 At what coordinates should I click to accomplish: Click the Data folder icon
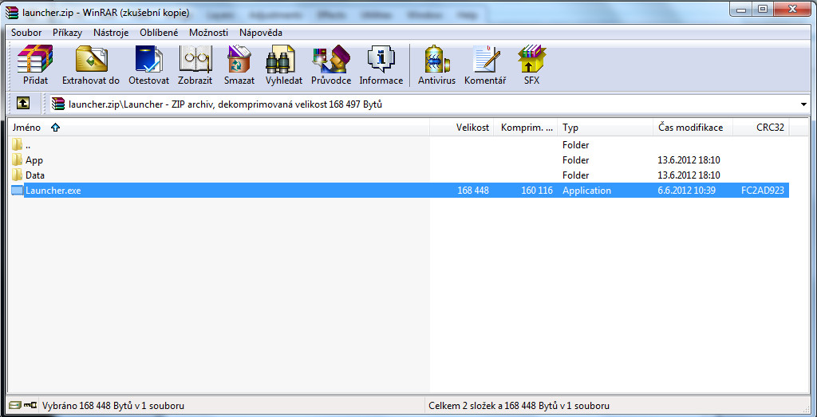[18, 175]
